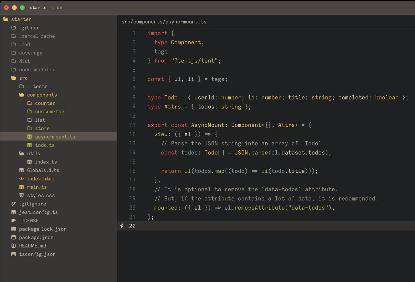415x282 pixels.
Task: Open the main.ts file name
Action: pos(37,187)
